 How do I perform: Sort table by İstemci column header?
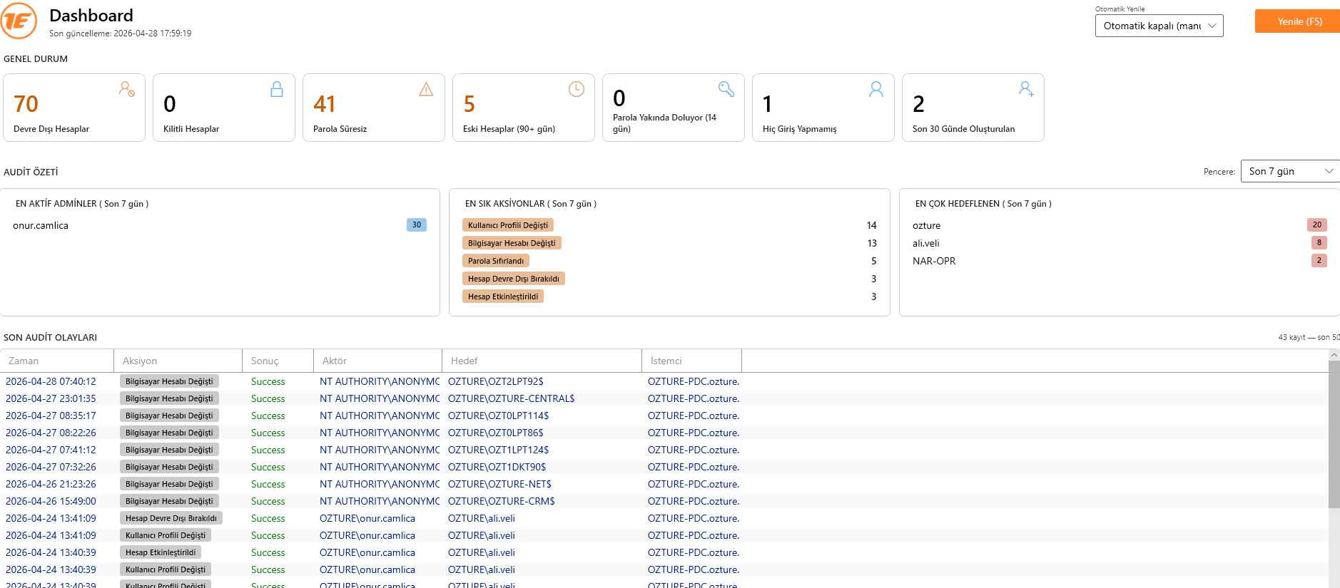point(692,361)
